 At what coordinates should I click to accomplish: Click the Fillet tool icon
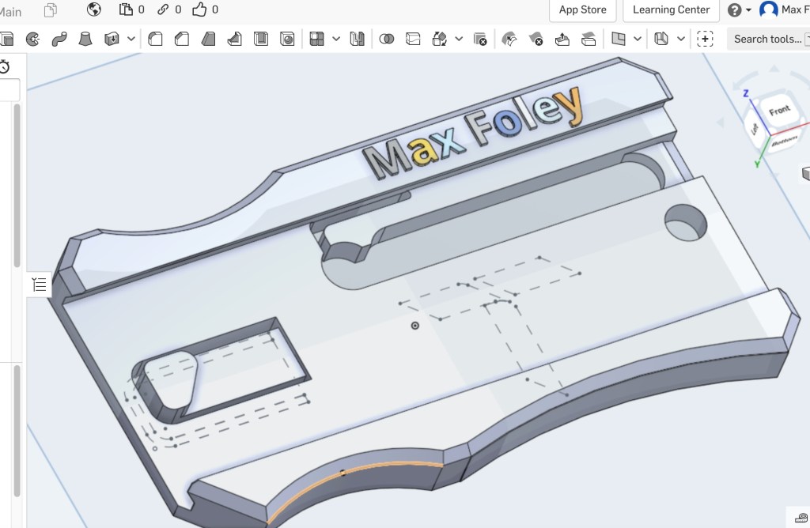(x=156, y=39)
